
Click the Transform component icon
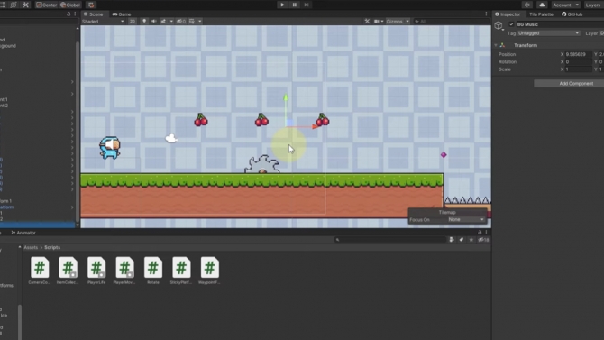(502, 45)
